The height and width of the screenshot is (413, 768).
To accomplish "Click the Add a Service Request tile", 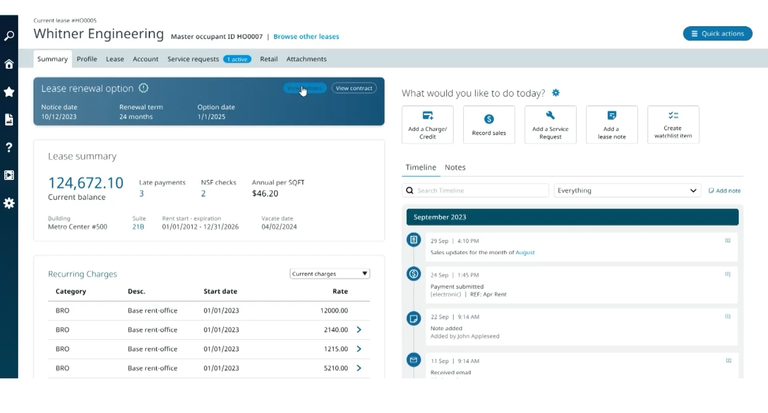I will click(550, 124).
